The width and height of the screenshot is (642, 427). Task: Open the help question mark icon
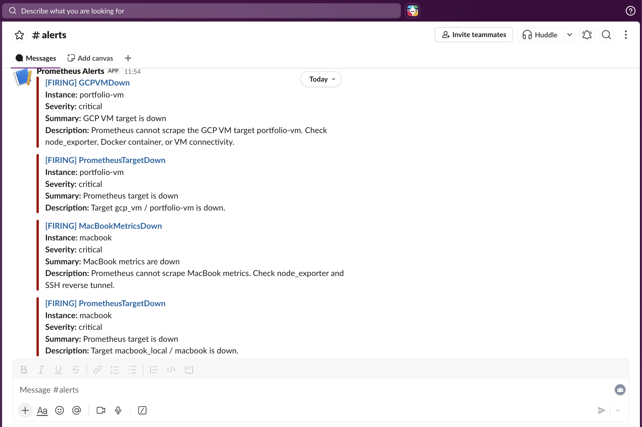pos(630,11)
